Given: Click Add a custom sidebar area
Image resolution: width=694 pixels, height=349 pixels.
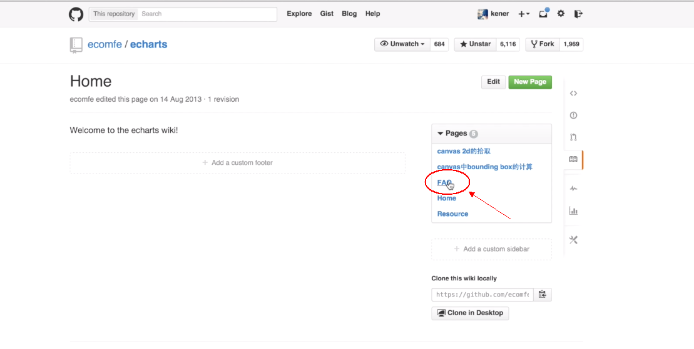Looking at the screenshot, I should [x=491, y=249].
